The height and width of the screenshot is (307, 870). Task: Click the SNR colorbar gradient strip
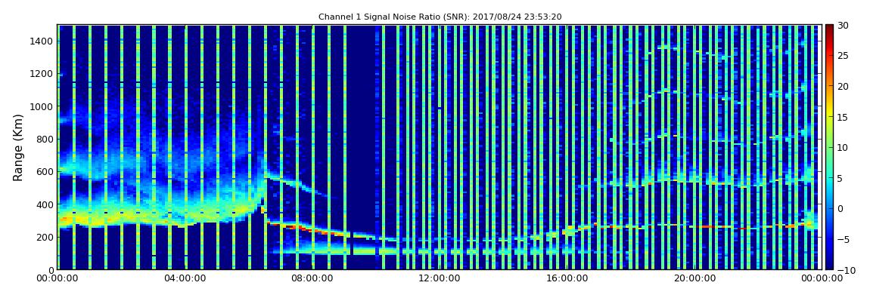click(829, 147)
